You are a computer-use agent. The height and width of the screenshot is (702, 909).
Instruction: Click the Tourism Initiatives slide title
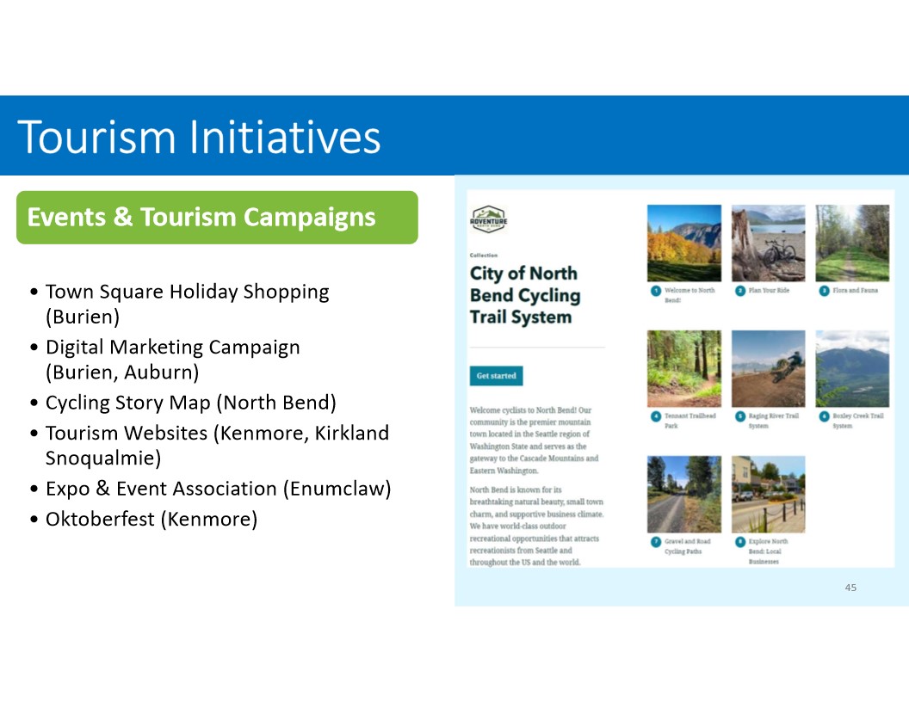tap(199, 137)
